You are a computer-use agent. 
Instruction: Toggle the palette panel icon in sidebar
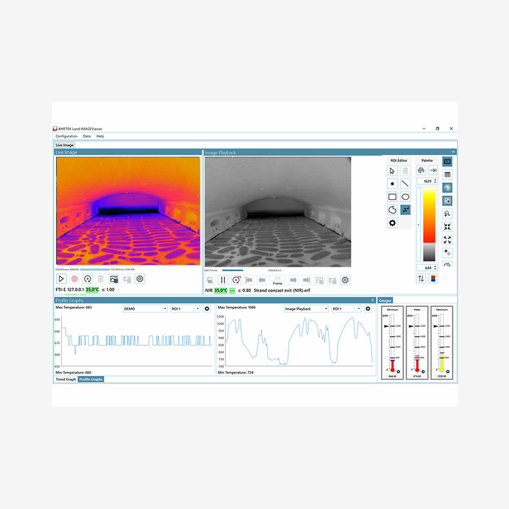[447, 187]
